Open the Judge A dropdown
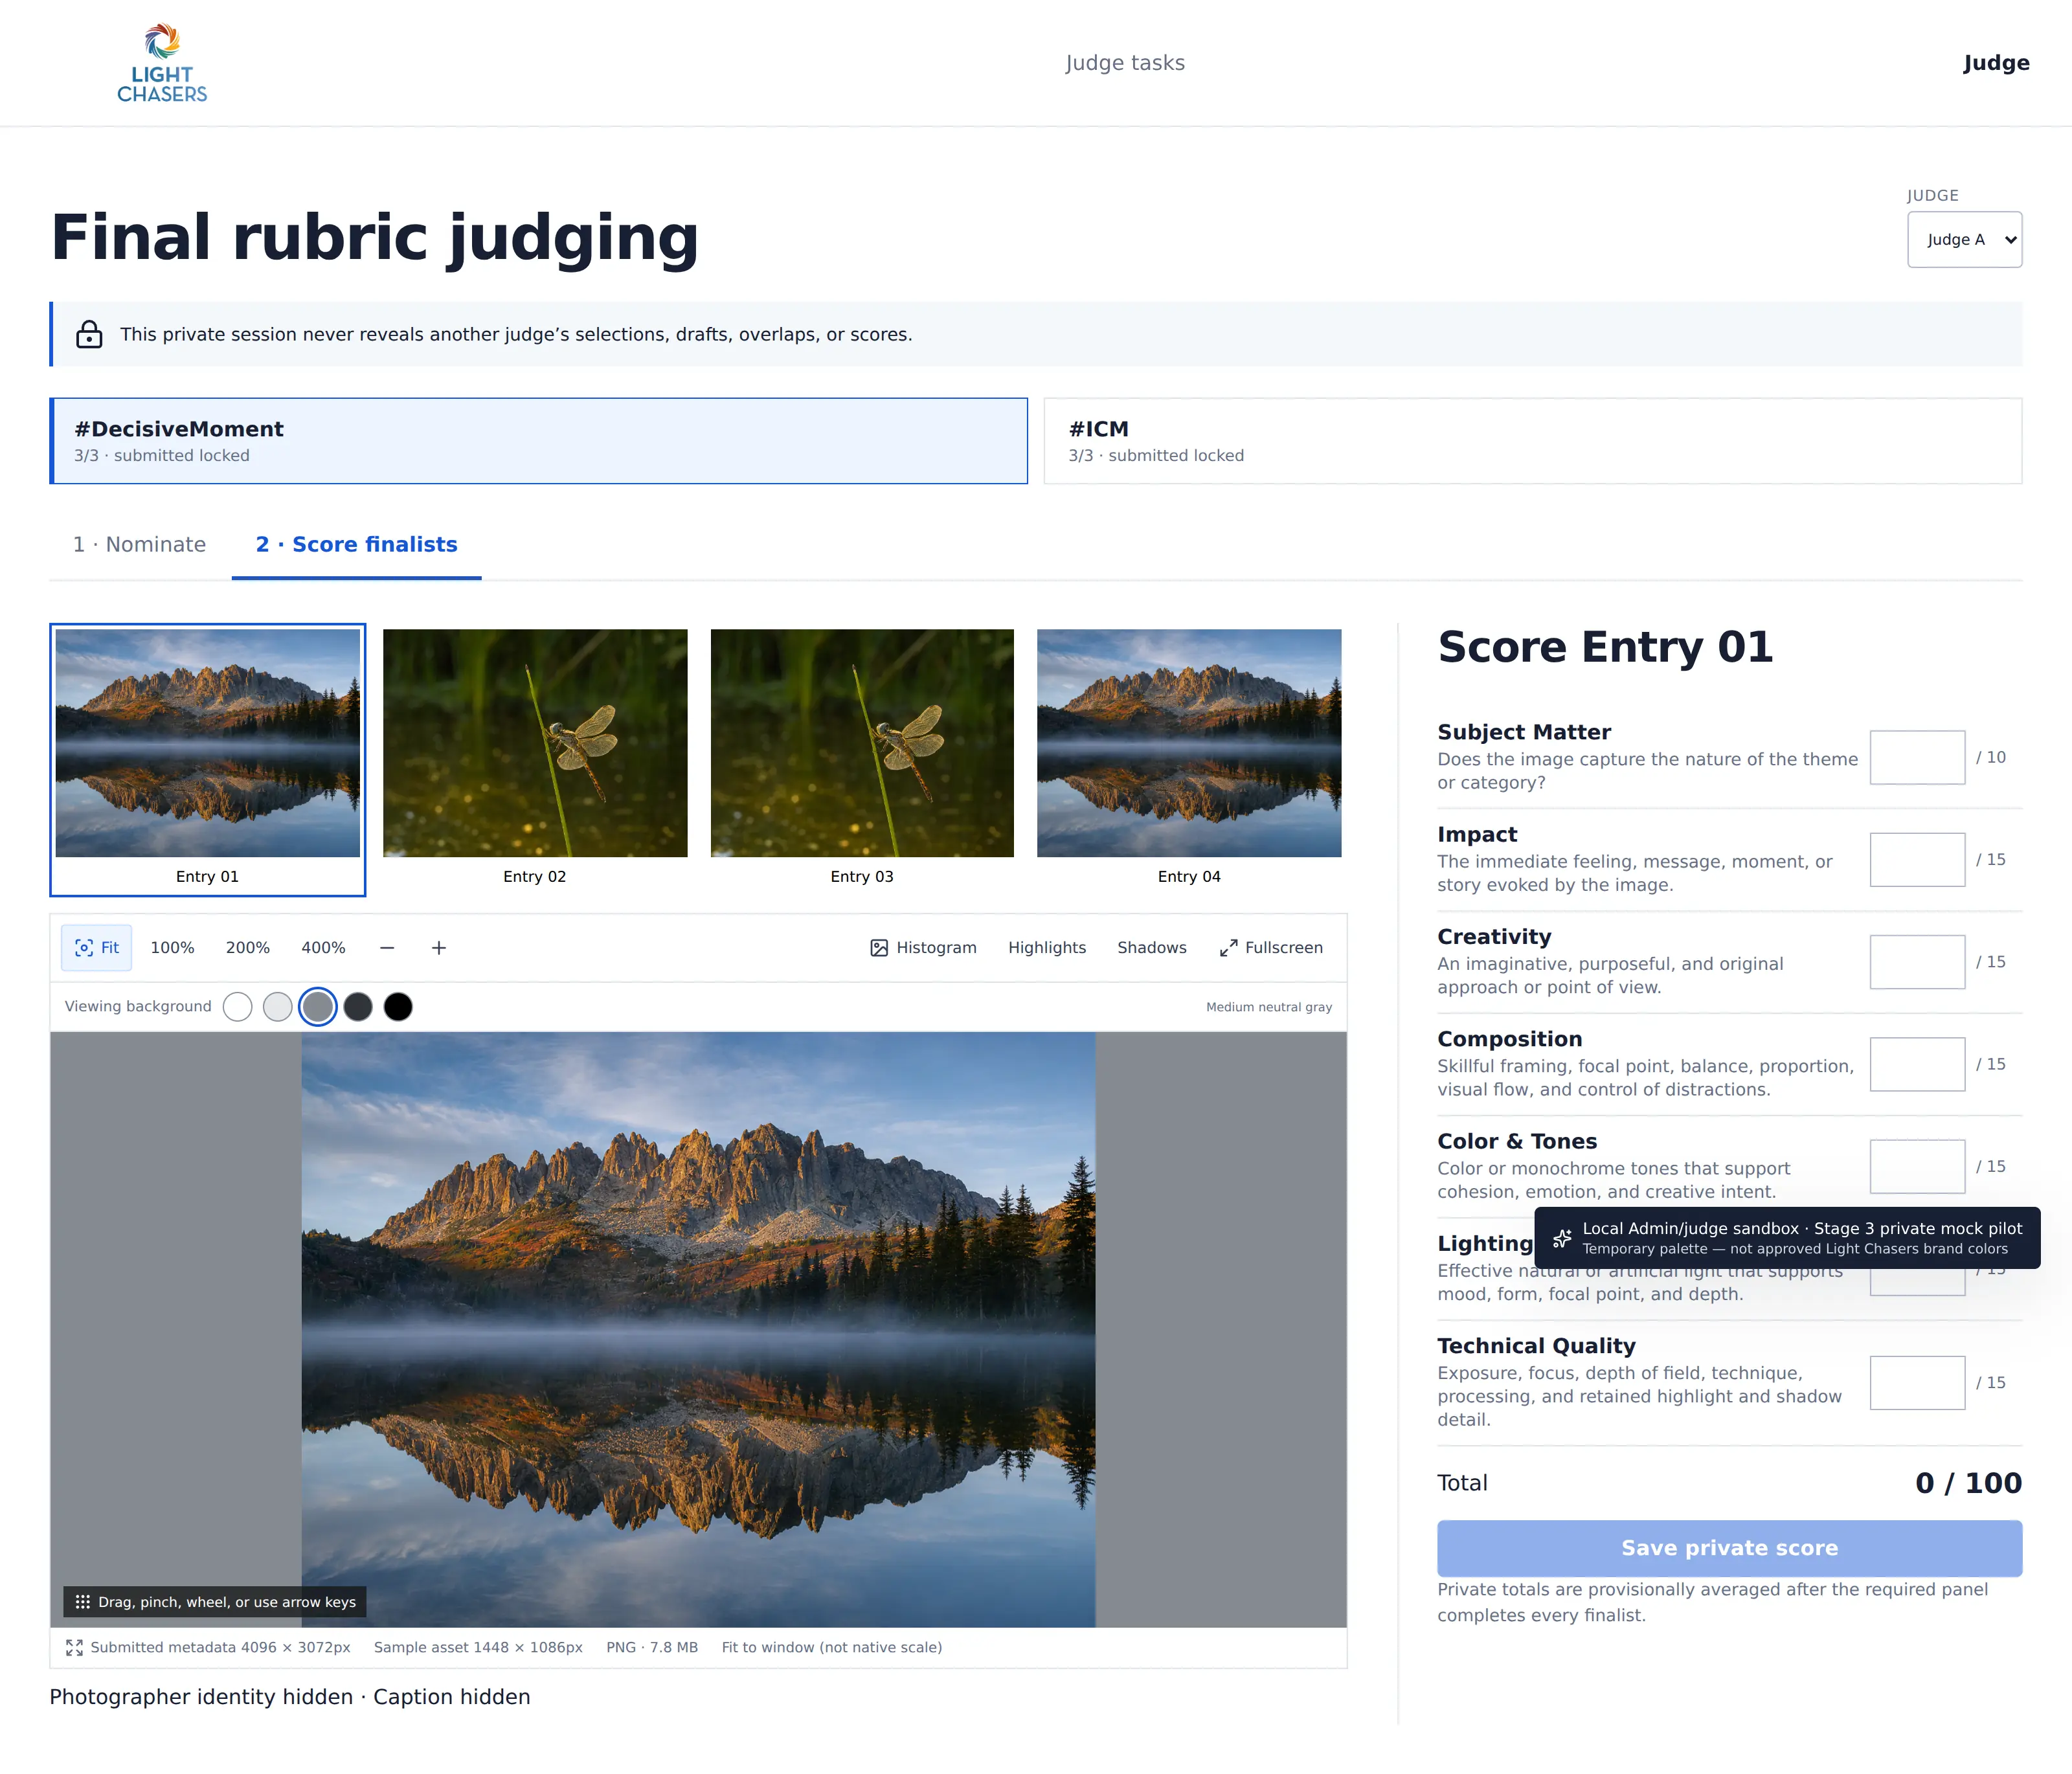The image size is (2072, 1774). (1964, 239)
